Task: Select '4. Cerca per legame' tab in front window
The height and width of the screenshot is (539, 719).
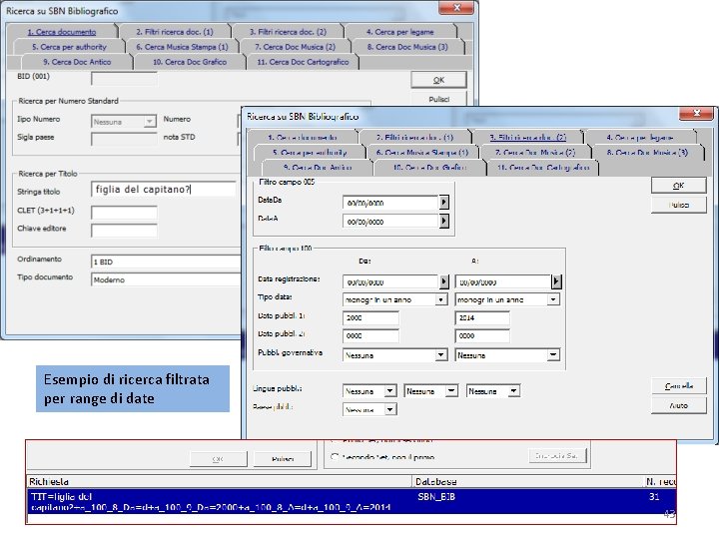Action: 640,137
